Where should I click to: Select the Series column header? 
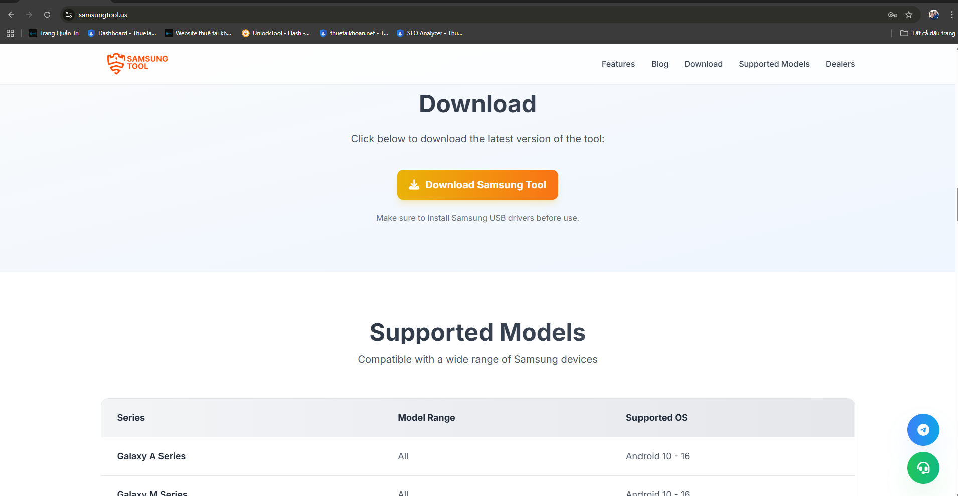pyautogui.click(x=131, y=418)
